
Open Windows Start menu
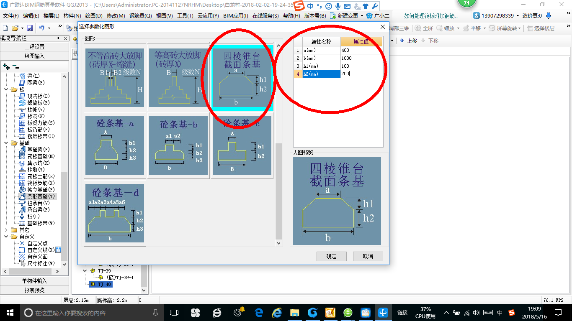(x=10, y=312)
